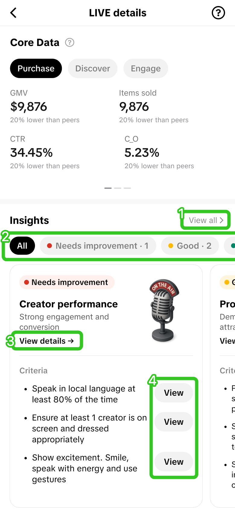Switch to the Engage tab
This screenshot has width=235, height=514.
pyautogui.click(x=146, y=68)
